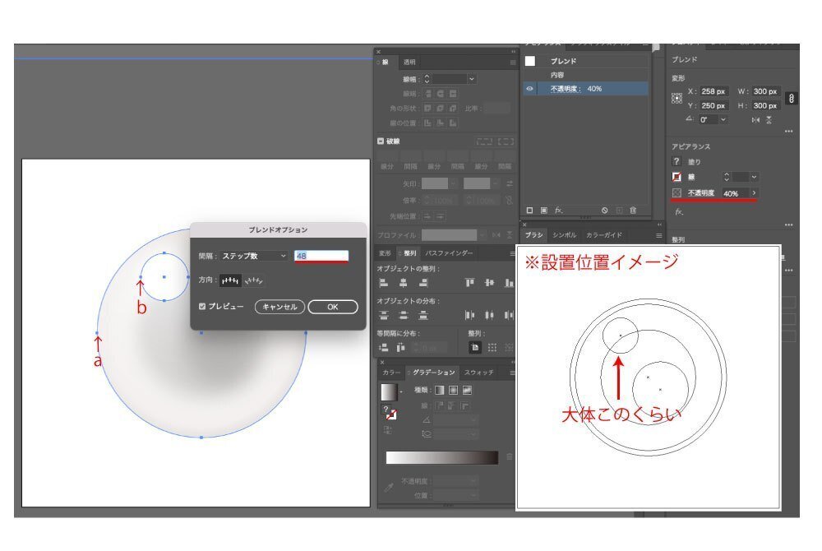Click the stroke color swatch in Properties

click(x=677, y=177)
